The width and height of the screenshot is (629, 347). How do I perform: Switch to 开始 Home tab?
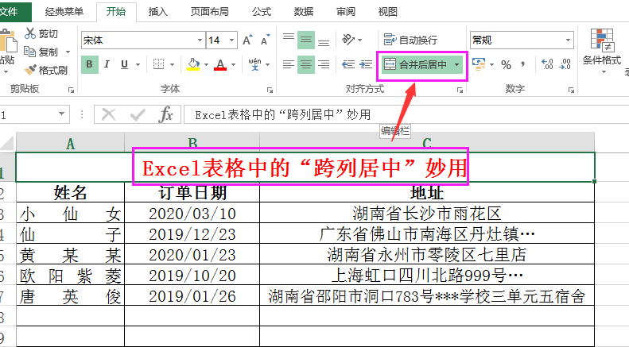116,12
